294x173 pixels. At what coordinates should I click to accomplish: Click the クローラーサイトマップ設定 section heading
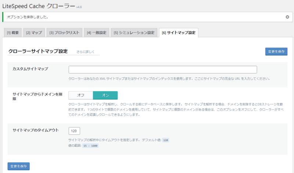[x=38, y=51]
